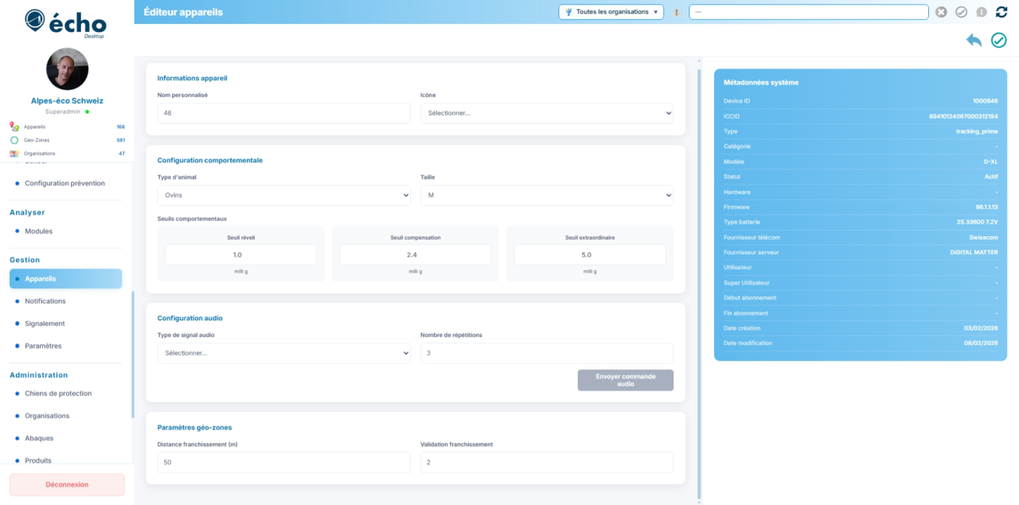The image size is (1019, 505).
Task: Click the Déconnexion button
Action: tap(67, 484)
